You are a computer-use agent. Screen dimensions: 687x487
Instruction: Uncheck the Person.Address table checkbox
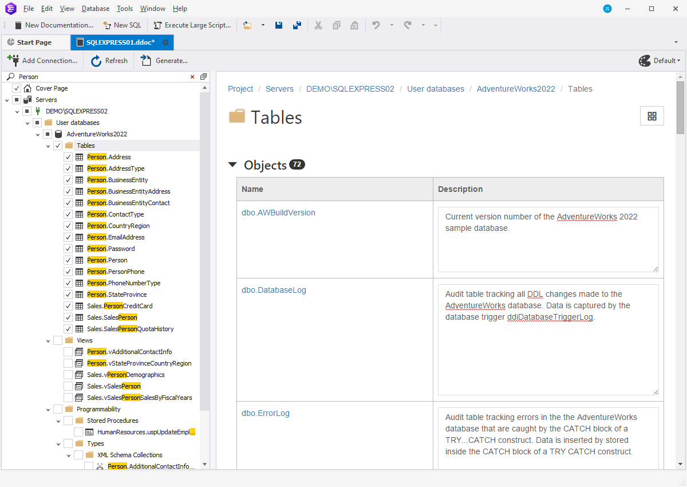coord(68,157)
